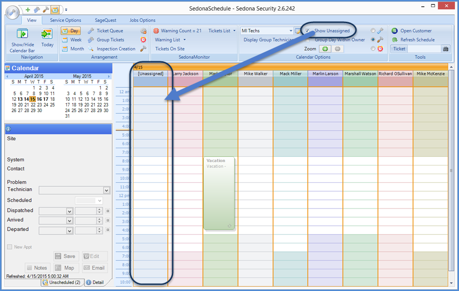Viewport: 459px width, 291px height.
Task: Expand the Tickets List dropdown
Action: coord(222,31)
